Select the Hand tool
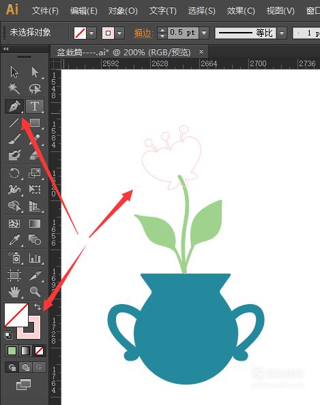The height and width of the screenshot is (405, 320). [x=14, y=292]
